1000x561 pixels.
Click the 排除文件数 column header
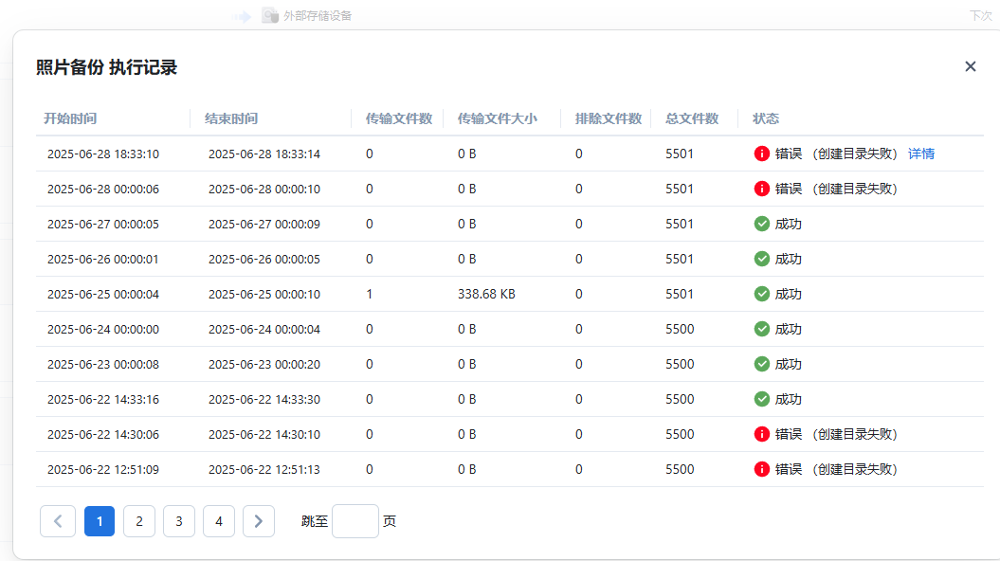(609, 118)
